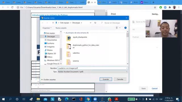The width and height of the screenshot is (182, 102).
Task: Select the .ipynb_checkpoints folder
Action: pyautogui.click(x=77, y=38)
